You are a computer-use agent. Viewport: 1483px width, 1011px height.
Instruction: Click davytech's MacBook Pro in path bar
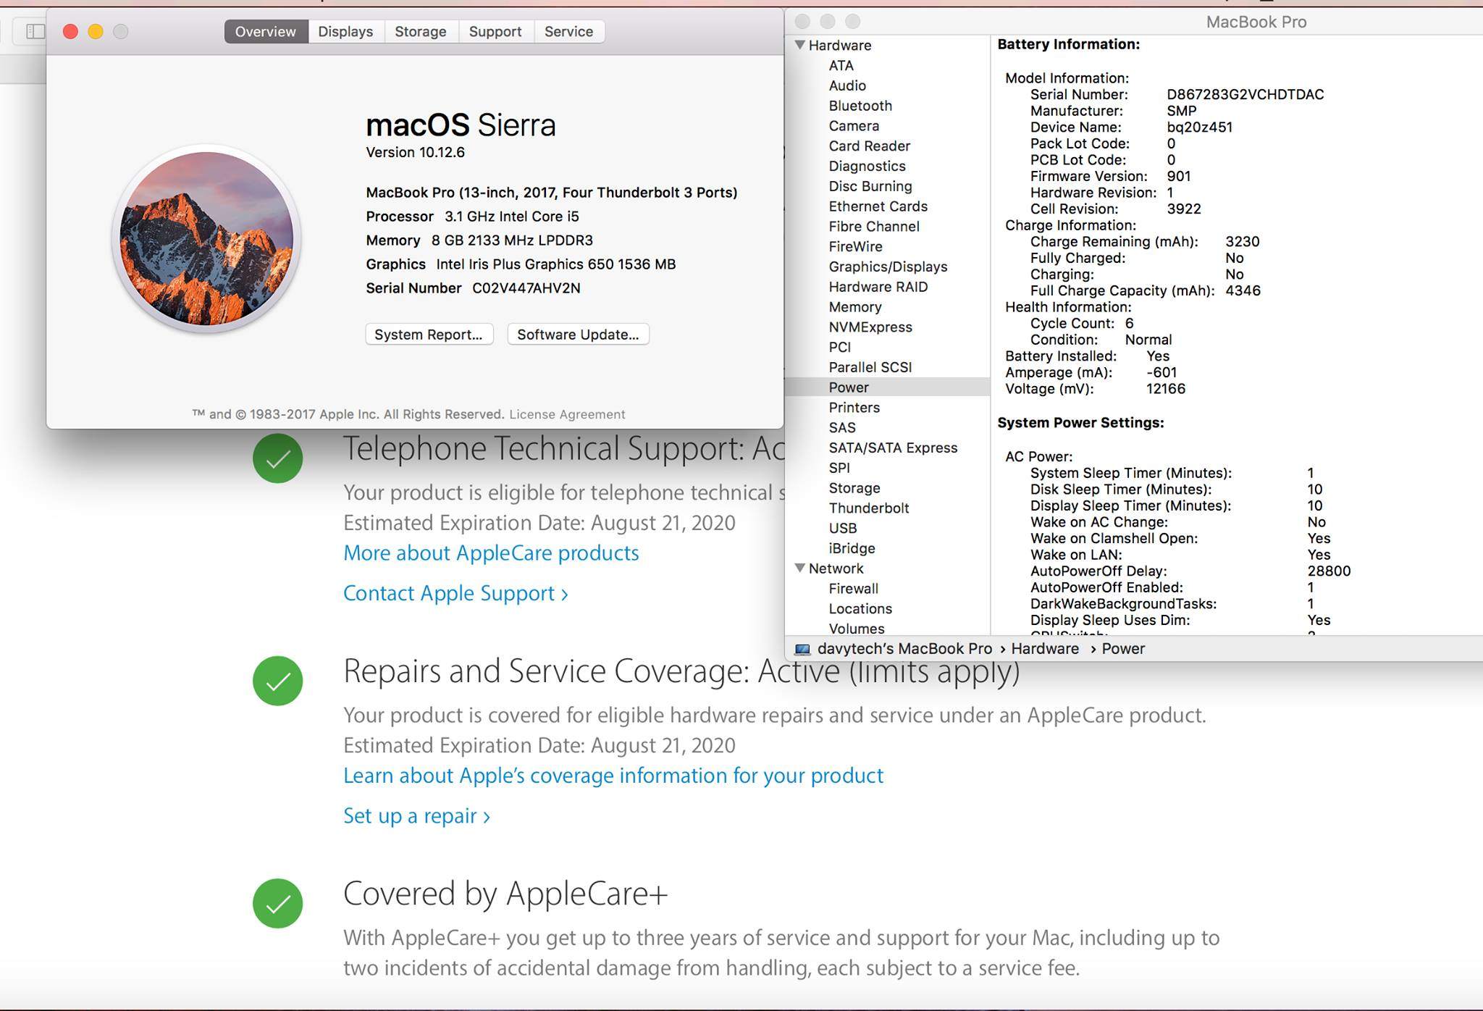click(x=904, y=649)
